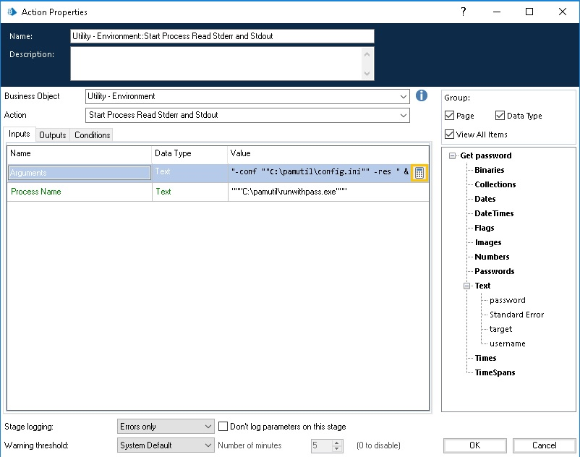Collapse the Get password tree node
Viewport: 580px width, 457px height.
451,155
